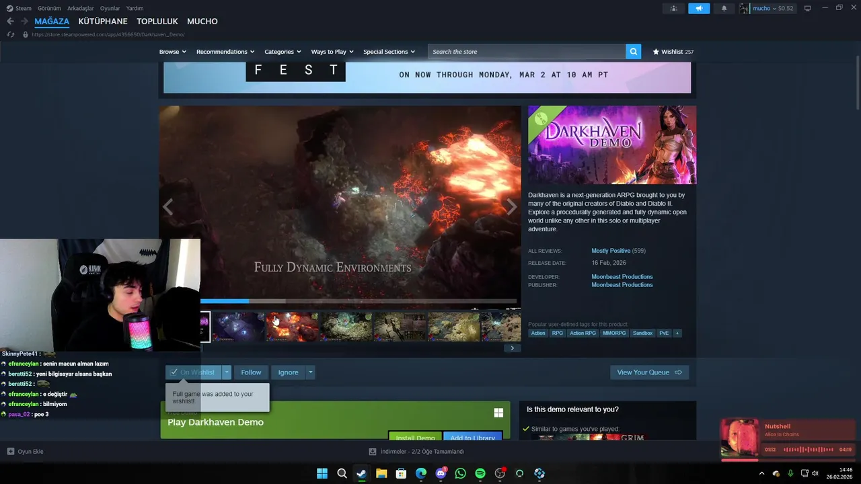Show hidden system tray icons
This screenshot has width=861, height=484.
coord(761,473)
